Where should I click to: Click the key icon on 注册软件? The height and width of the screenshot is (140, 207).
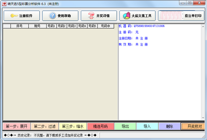click(x=14, y=16)
